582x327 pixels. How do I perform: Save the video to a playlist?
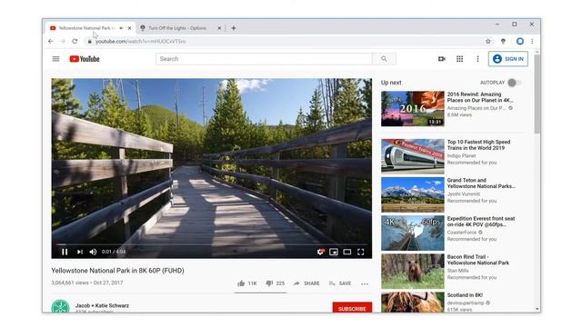[340, 283]
